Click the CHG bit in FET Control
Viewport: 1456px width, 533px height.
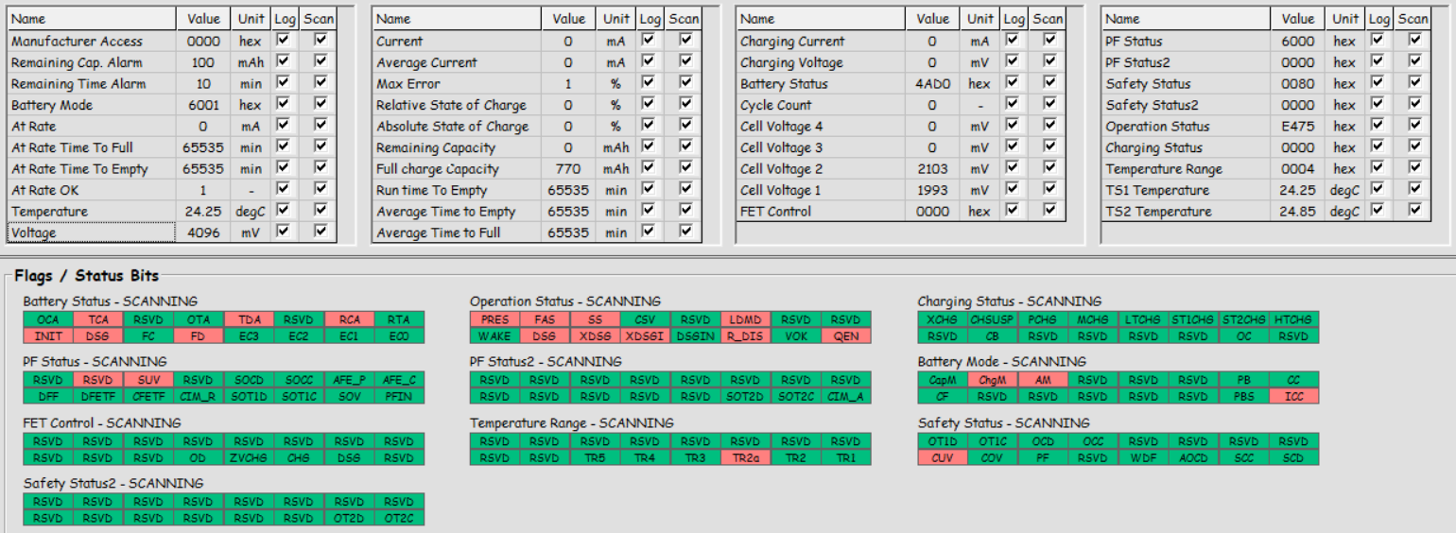(299, 457)
